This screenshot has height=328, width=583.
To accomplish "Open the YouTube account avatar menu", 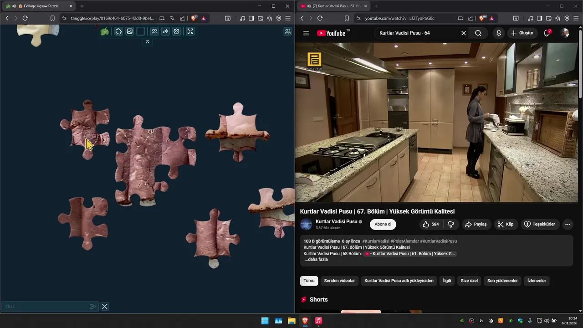I will point(565,33).
